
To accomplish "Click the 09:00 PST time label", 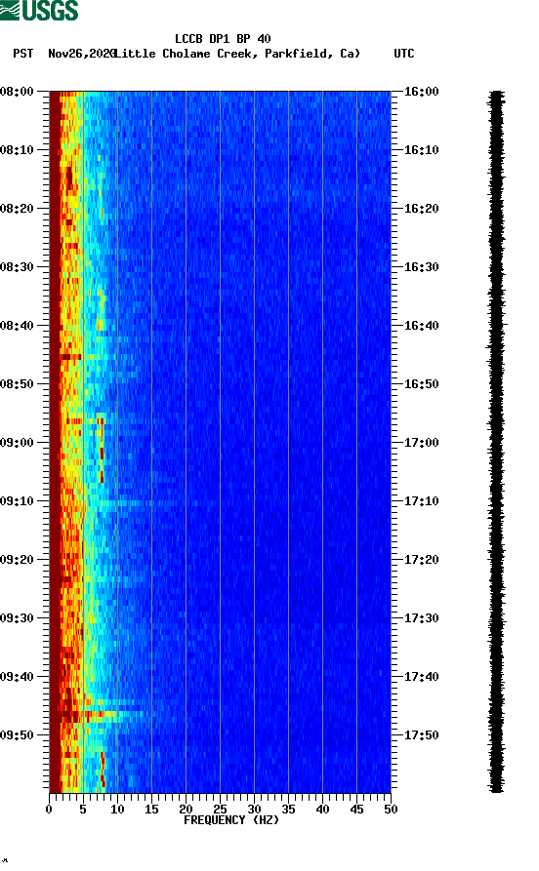I will coord(18,443).
